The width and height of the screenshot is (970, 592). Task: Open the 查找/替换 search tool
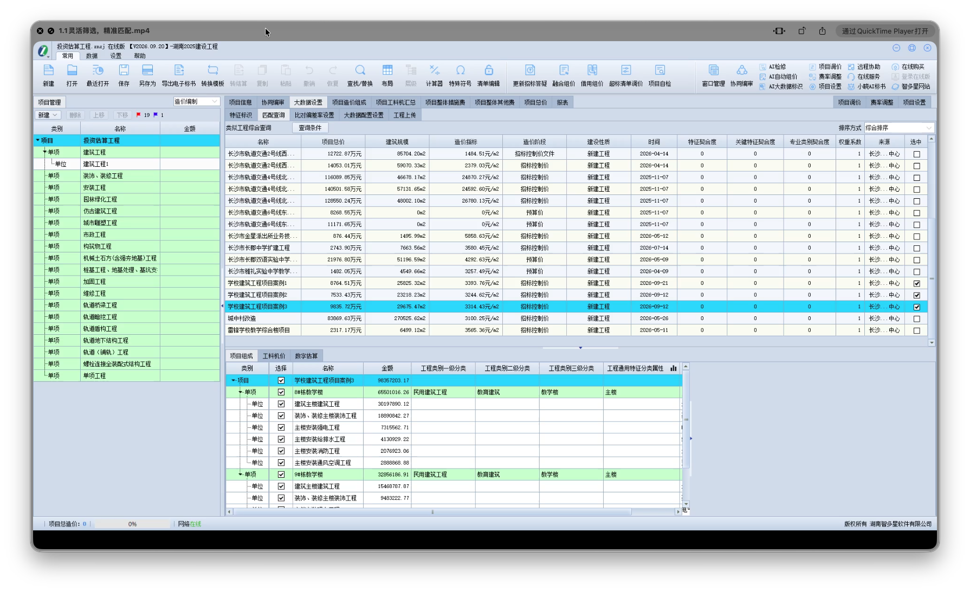[x=360, y=75]
